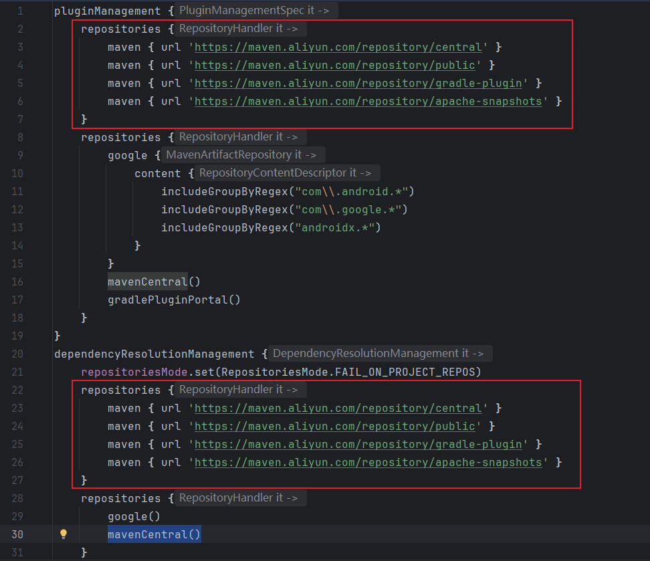Open aliyun central URL on line 3
The height and width of the screenshot is (561, 650).
pyautogui.click(x=338, y=47)
